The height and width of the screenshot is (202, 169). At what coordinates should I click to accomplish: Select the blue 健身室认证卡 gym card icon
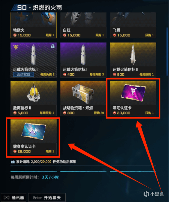pyautogui.click(x=34, y=131)
